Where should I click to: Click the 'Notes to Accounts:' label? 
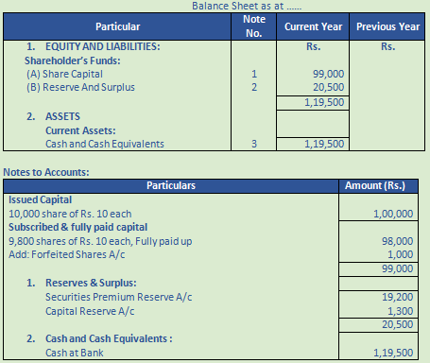(x=46, y=172)
